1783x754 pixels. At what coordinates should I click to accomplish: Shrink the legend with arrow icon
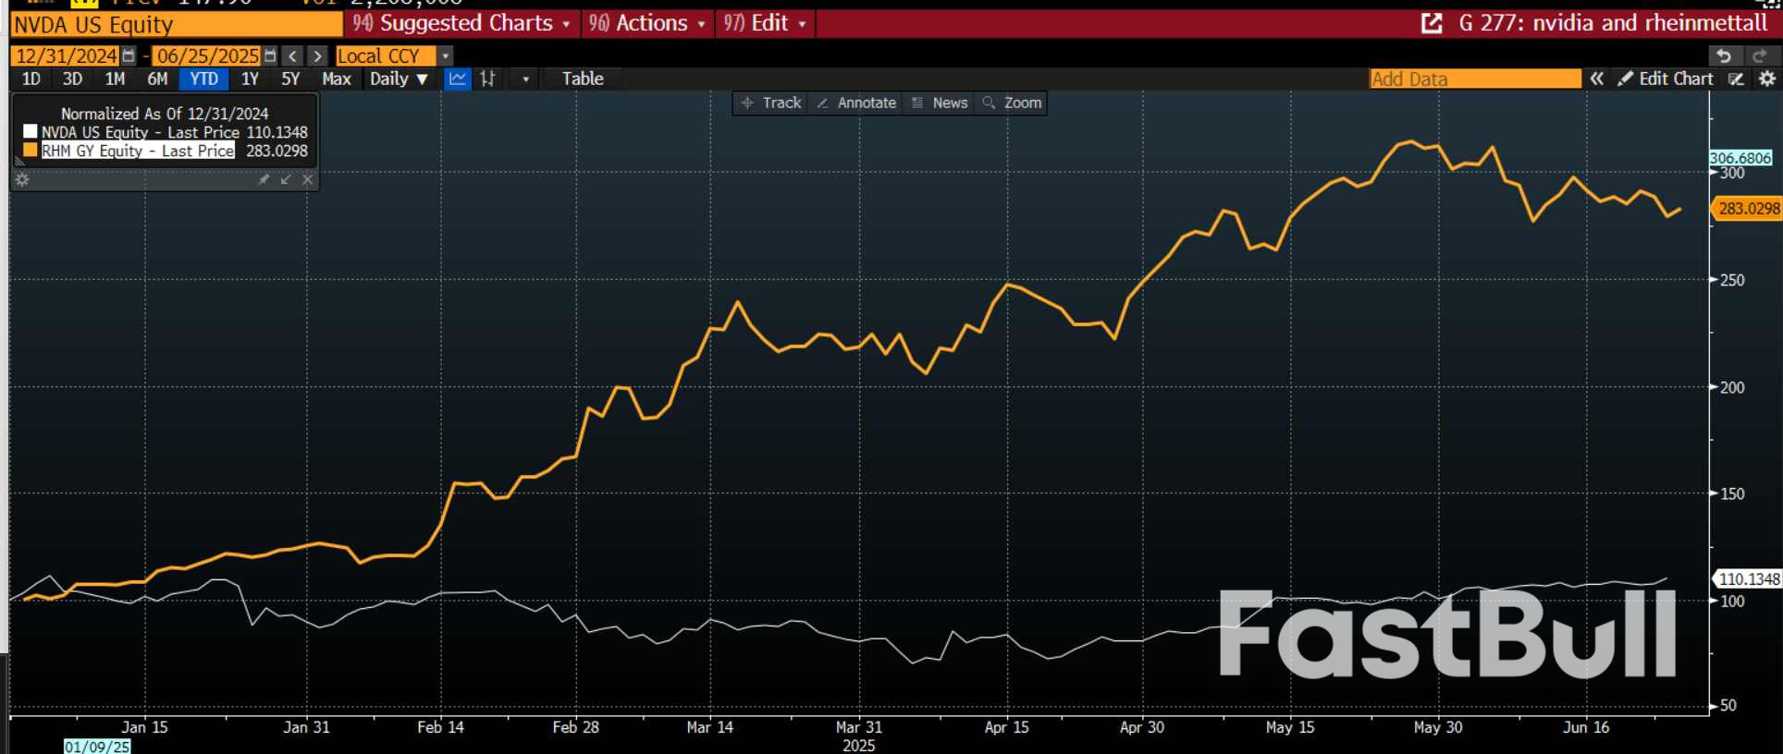(286, 179)
